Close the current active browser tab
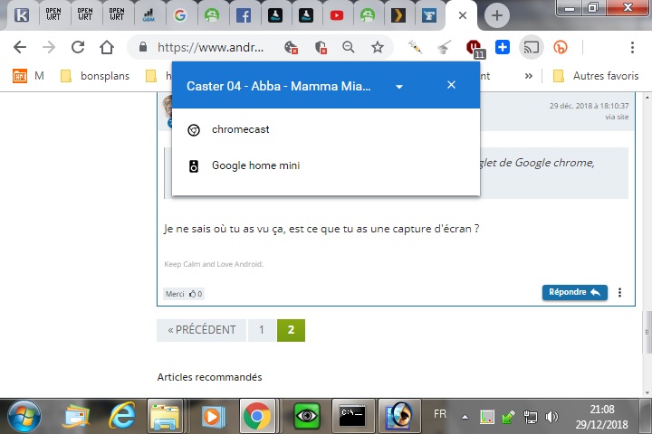The image size is (652, 434). [463, 15]
